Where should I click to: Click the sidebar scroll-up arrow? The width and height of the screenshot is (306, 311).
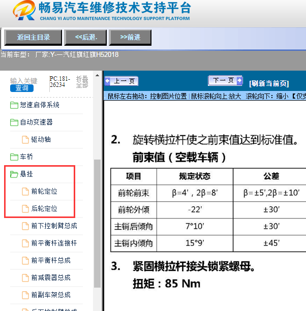coord(97,75)
